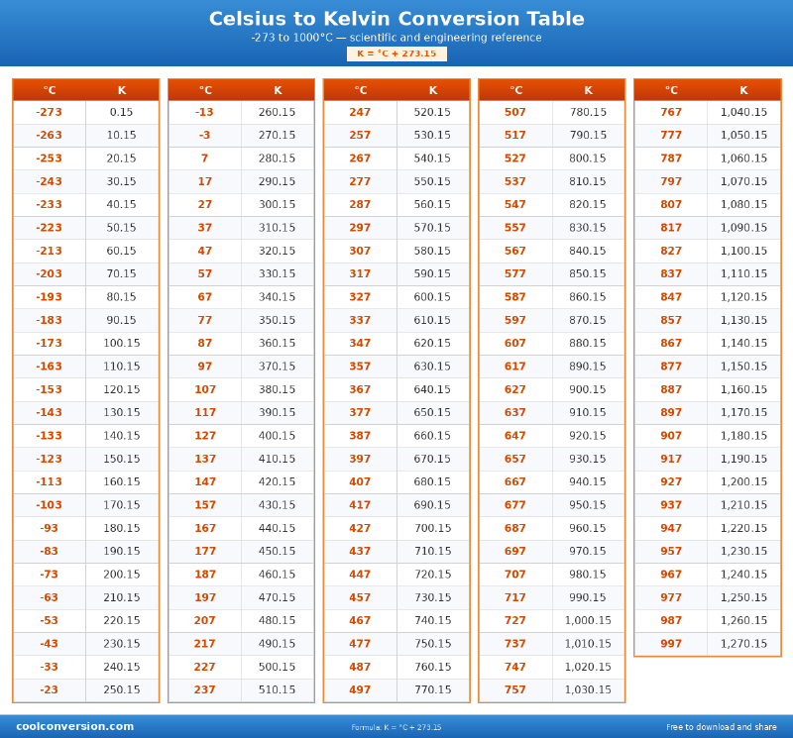This screenshot has width=793, height=738.
Task: Select the 37 Celsius cell
Action: 205,228
